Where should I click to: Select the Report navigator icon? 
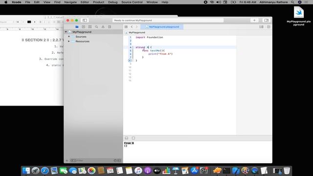[110, 27]
